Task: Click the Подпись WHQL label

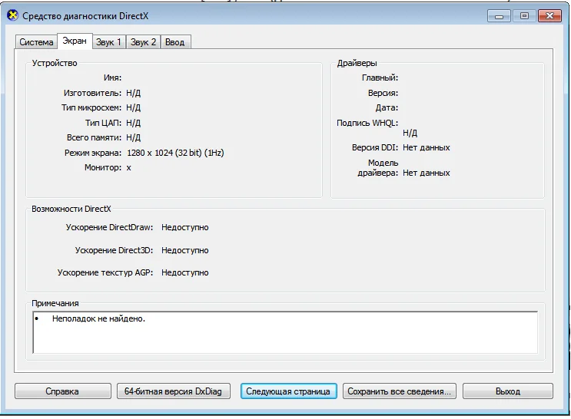Action: coord(367,123)
